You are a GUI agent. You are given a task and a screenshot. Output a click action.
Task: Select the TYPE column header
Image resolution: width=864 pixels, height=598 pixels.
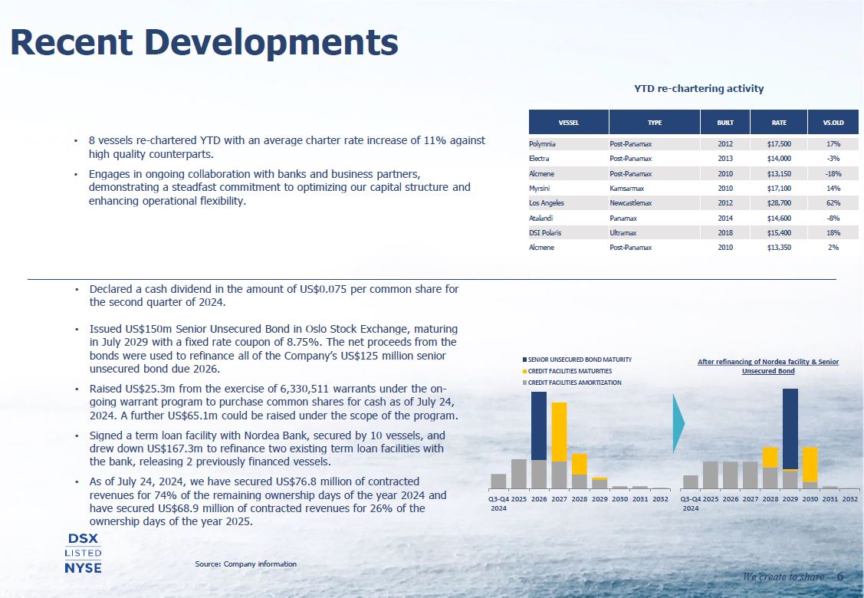(654, 122)
